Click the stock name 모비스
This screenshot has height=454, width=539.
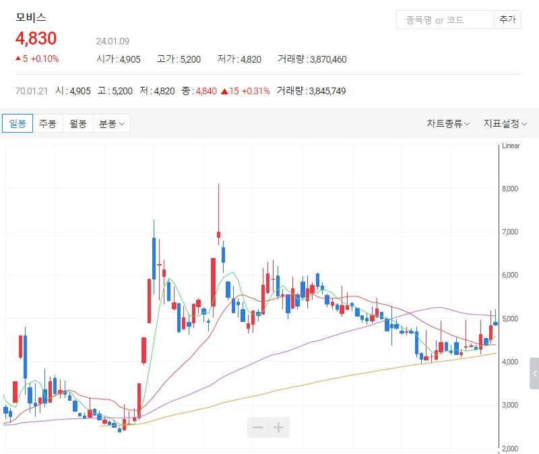(31, 18)
